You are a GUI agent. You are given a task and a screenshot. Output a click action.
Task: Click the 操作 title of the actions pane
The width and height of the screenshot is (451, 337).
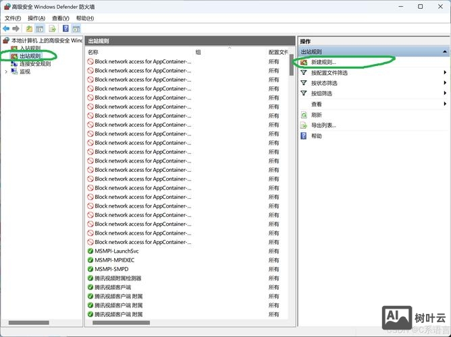coord(305,41)
